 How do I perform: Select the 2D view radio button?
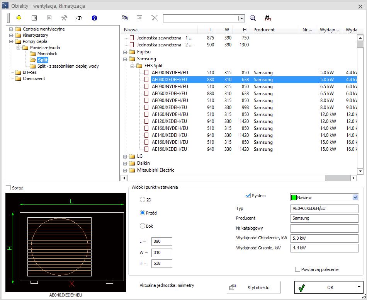tap(142, 200)
